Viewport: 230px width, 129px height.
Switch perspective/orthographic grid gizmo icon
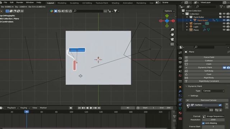(172, 44)
